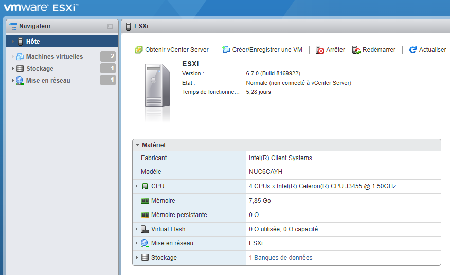Click the Navigateur panel title
The image size is (450, 275).
click(x=35, y=26)
